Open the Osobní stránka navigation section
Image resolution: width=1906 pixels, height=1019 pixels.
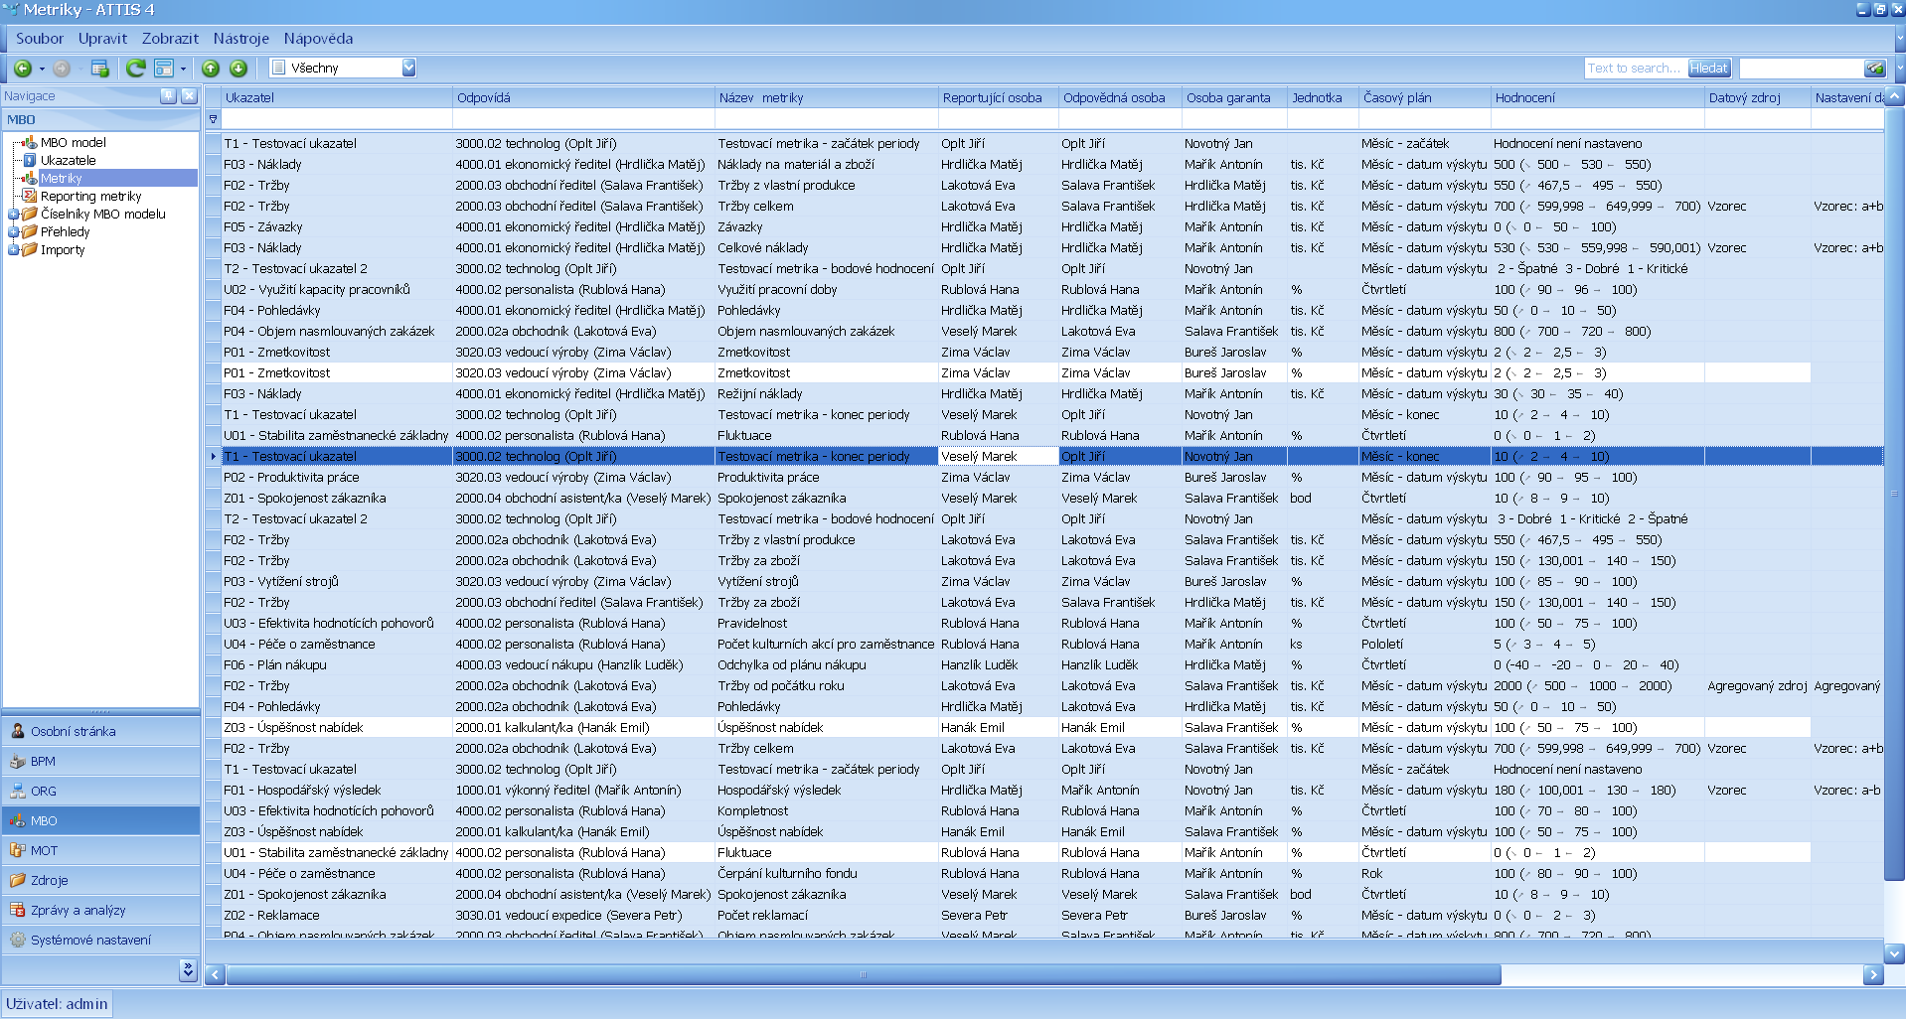click(x=100, y=731)
